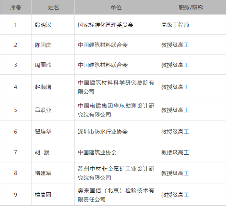Click 教授级高工 in 褚建军's row
This screenshot has width=226, height=206.
click(x=175, y=173)
